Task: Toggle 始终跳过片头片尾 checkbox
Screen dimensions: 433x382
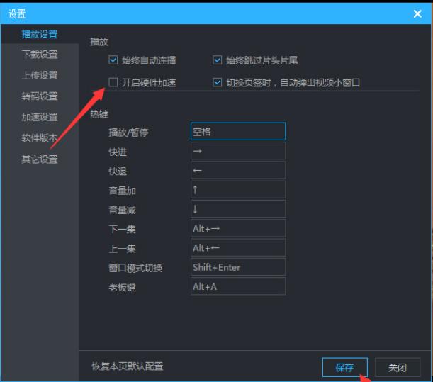Action: click(218, 61)
